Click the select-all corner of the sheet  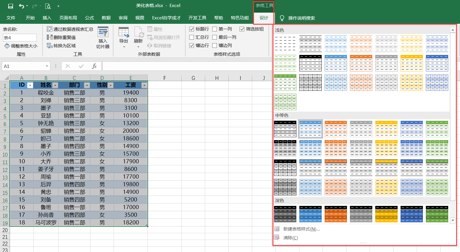point(5,78)
